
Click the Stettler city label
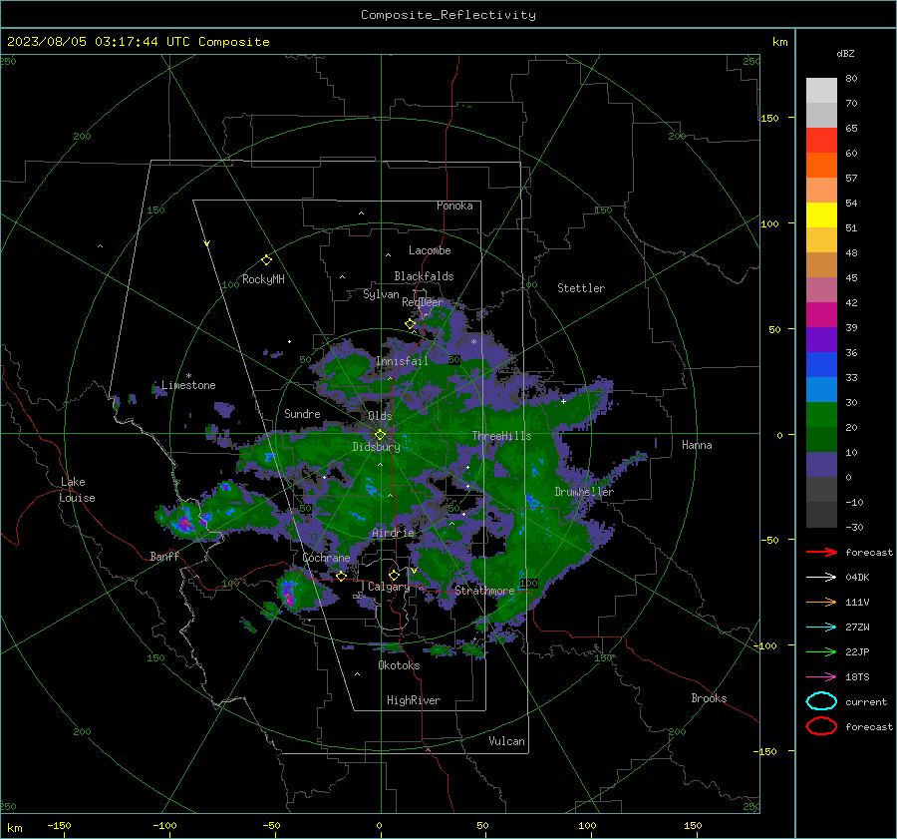click(x=581, y=288)
